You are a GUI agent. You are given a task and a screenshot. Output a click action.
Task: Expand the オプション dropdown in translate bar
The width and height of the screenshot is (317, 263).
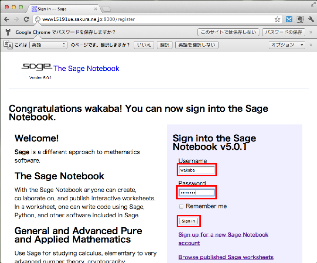coord(287,45)
